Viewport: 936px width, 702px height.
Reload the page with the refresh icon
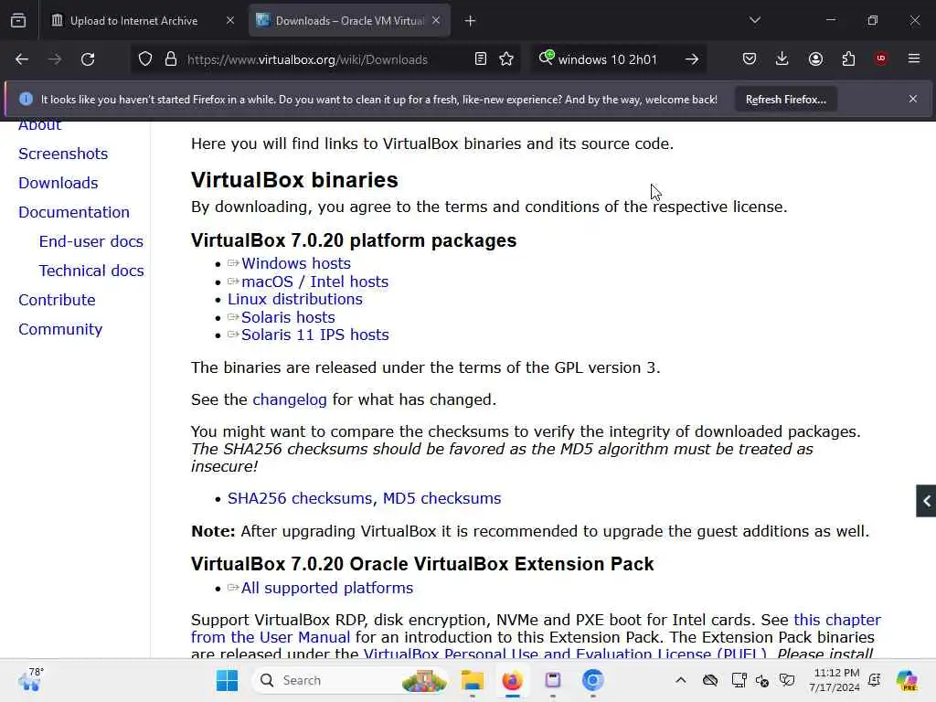(x=88, y=59)
